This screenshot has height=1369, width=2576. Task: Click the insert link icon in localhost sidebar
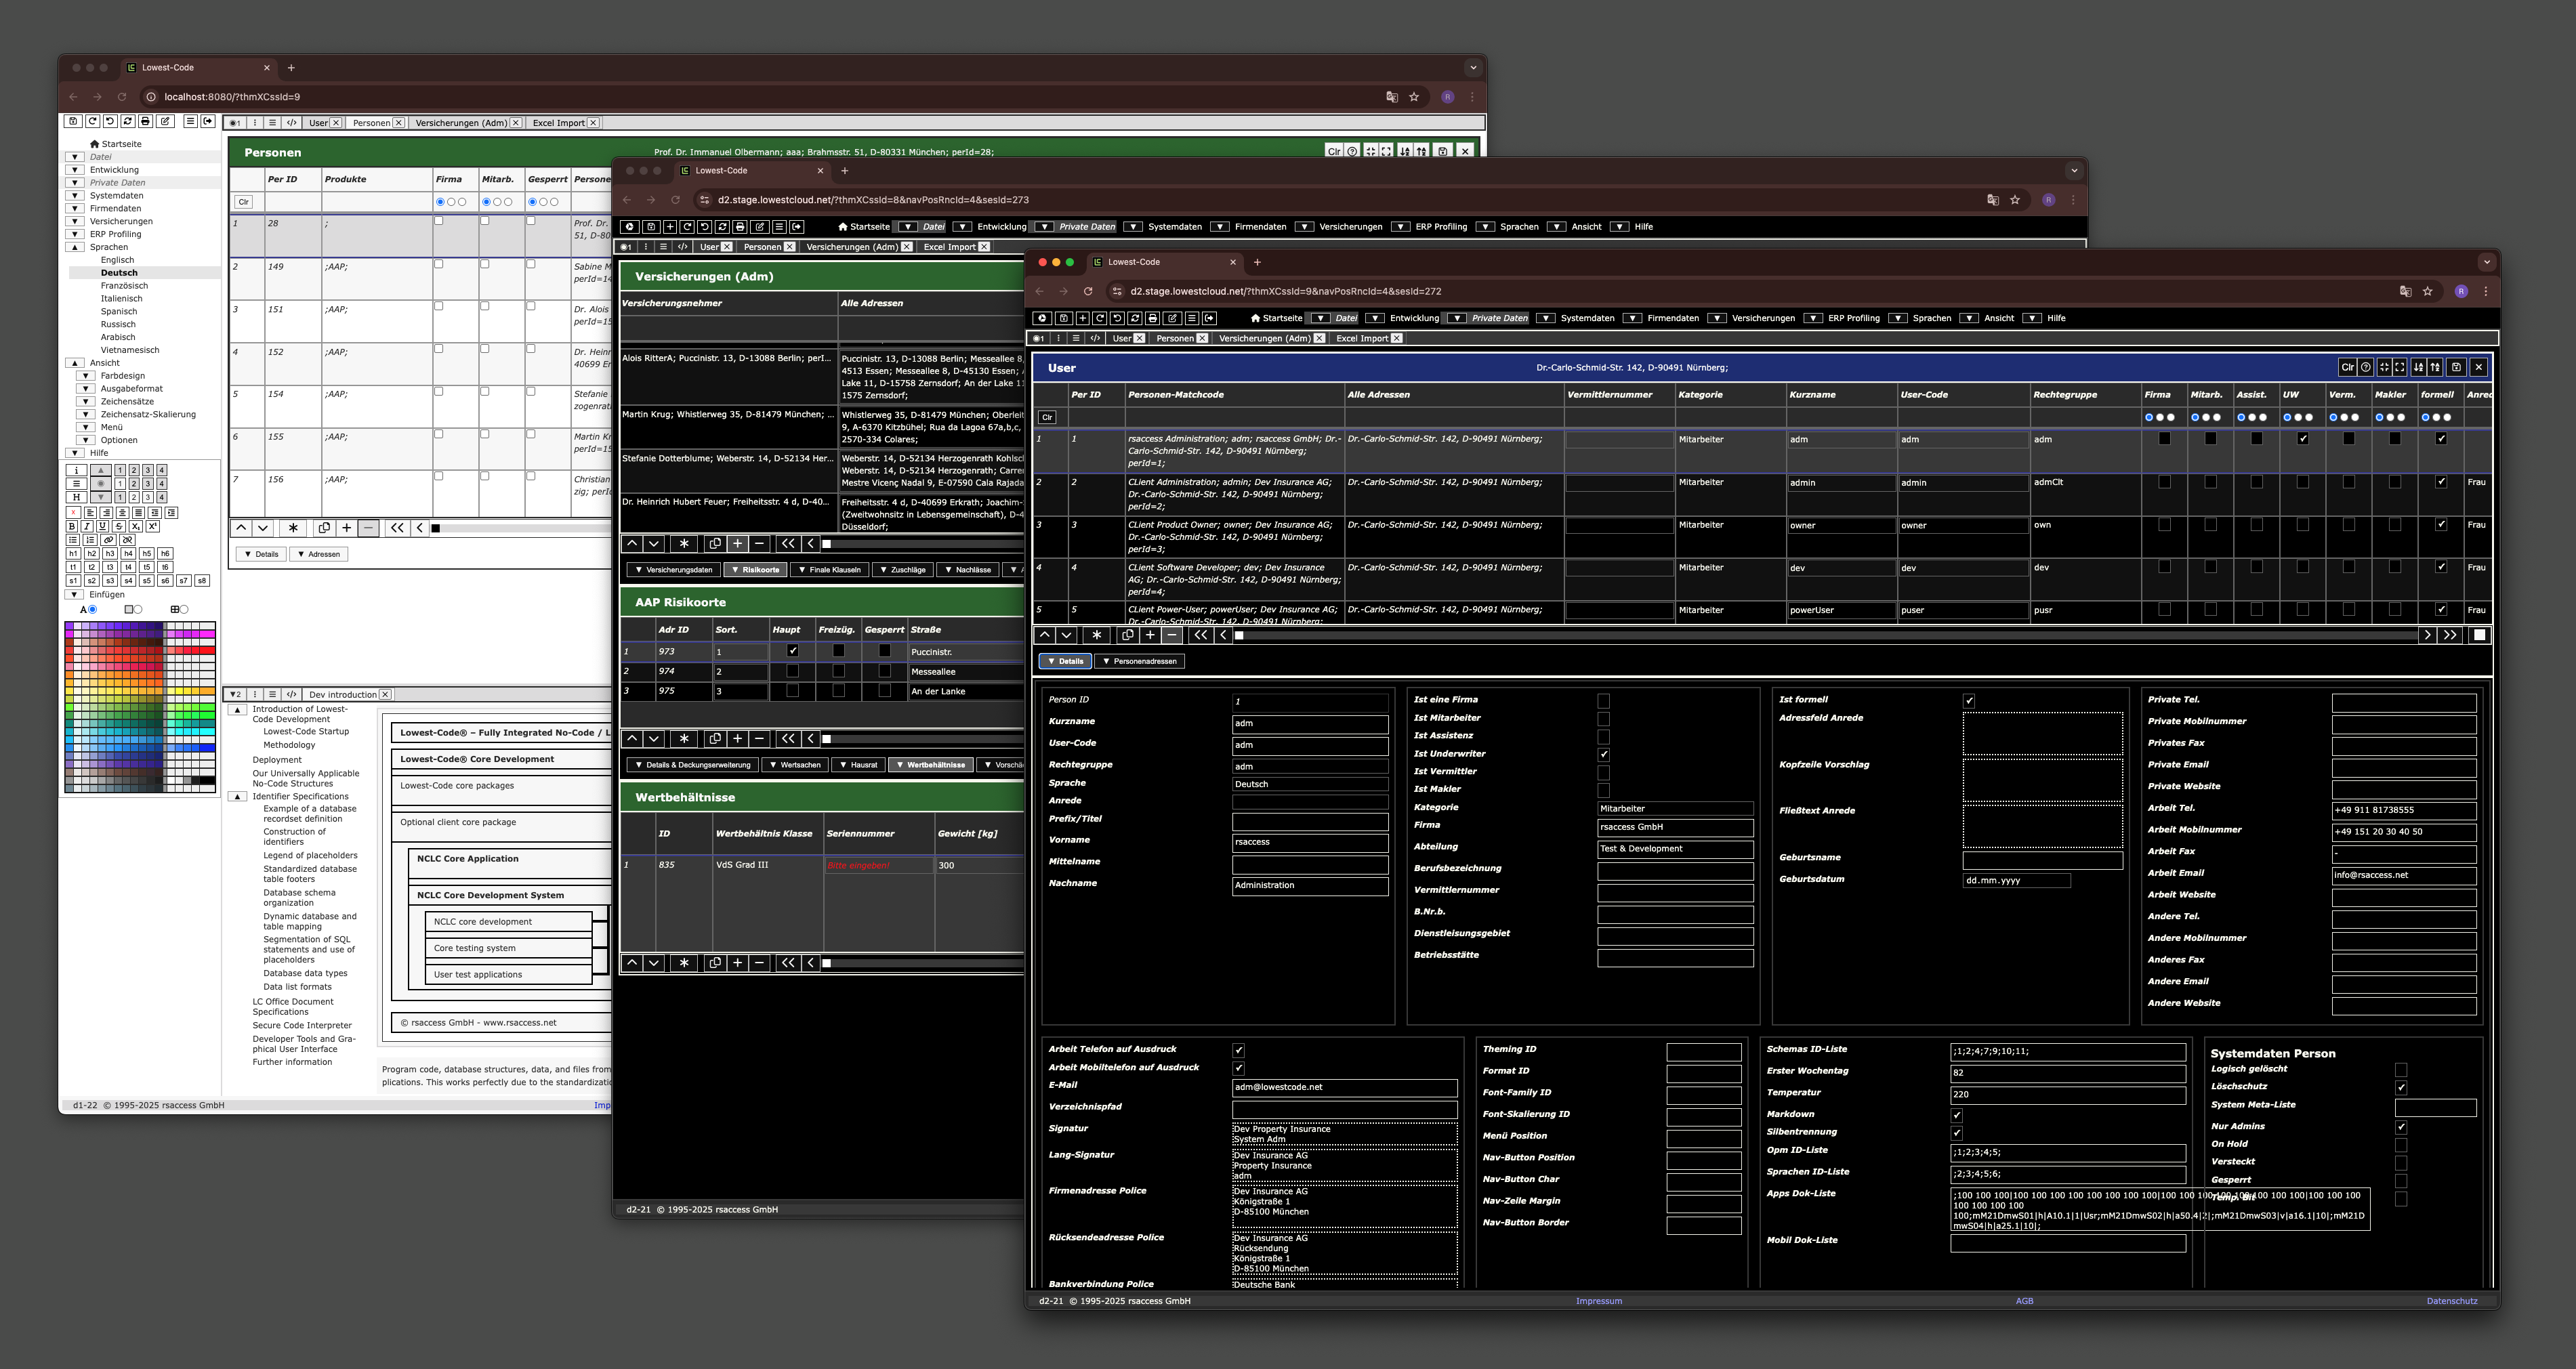pos(109,540)
